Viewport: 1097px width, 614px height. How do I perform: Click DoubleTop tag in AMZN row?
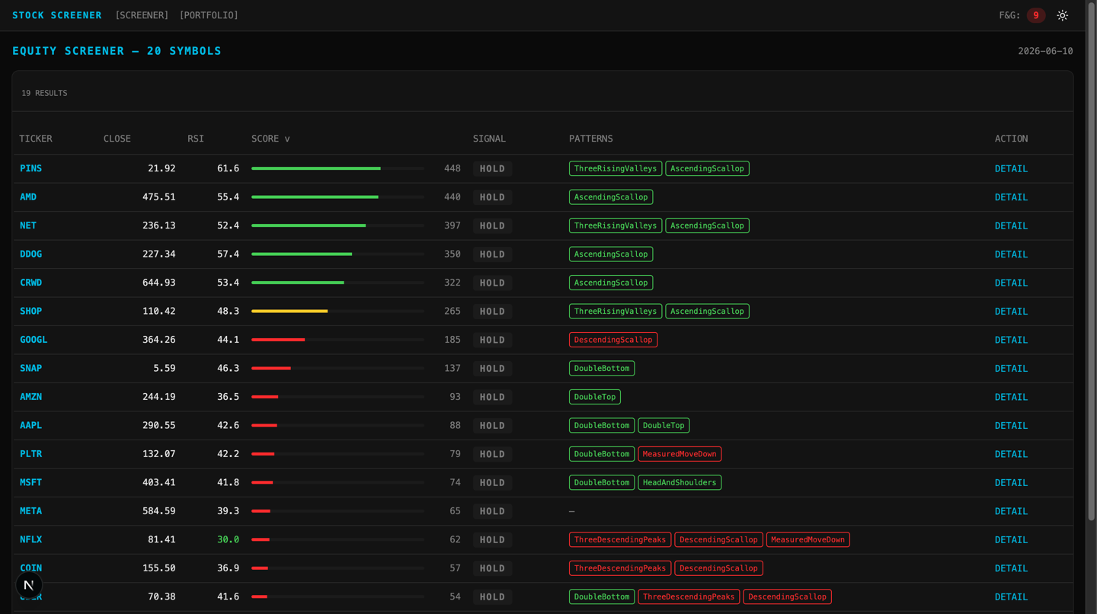pos(595,397)
